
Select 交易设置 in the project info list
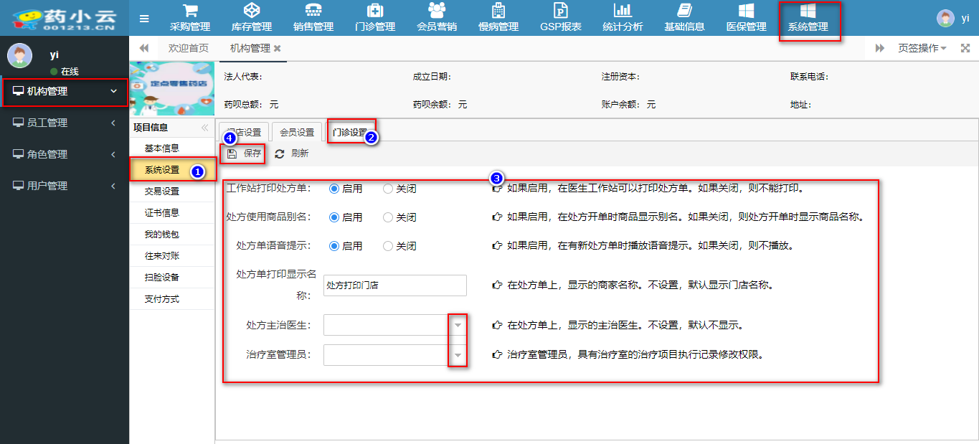pyautogui.click(x=161, y=192)
